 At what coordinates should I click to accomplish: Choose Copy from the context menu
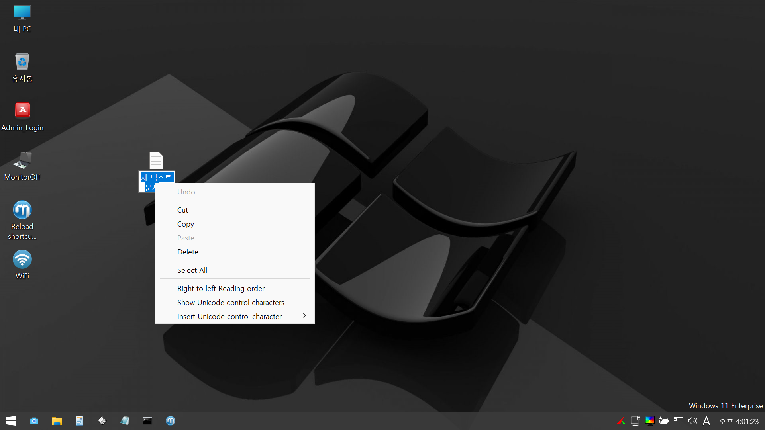tap(186, 224)
